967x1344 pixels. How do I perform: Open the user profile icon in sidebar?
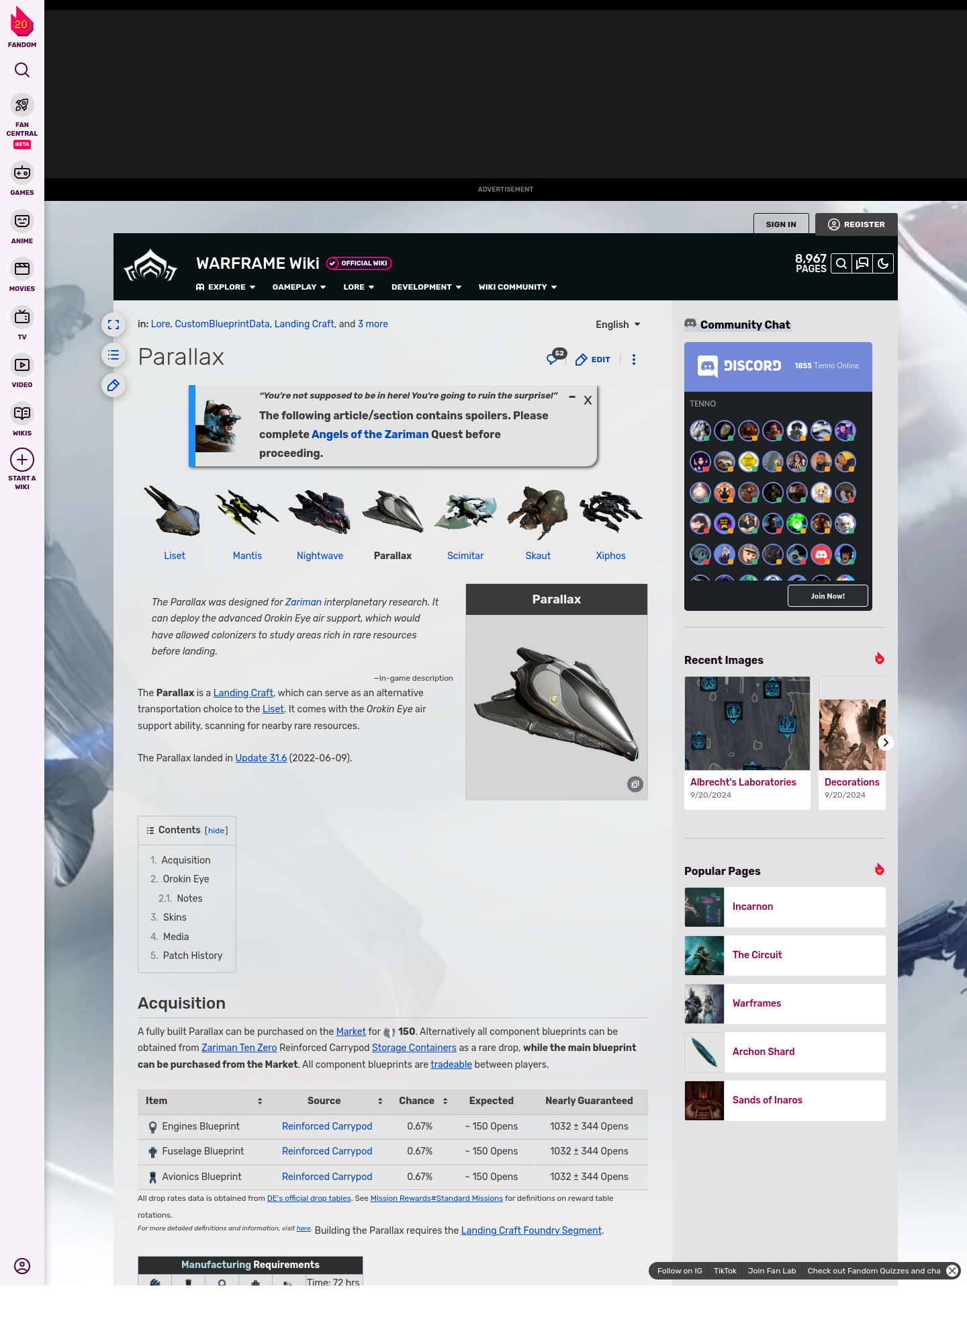pyautogui.click(x=22, y=1266)
